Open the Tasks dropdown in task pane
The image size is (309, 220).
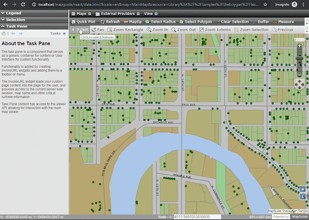pos(58,33)
